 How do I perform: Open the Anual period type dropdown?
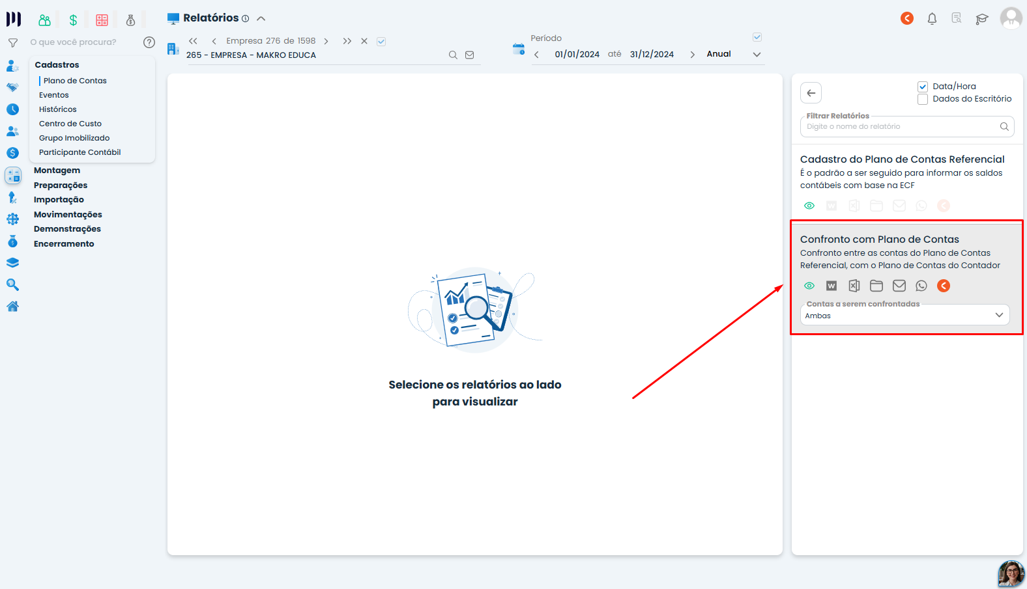click(734, 54)
